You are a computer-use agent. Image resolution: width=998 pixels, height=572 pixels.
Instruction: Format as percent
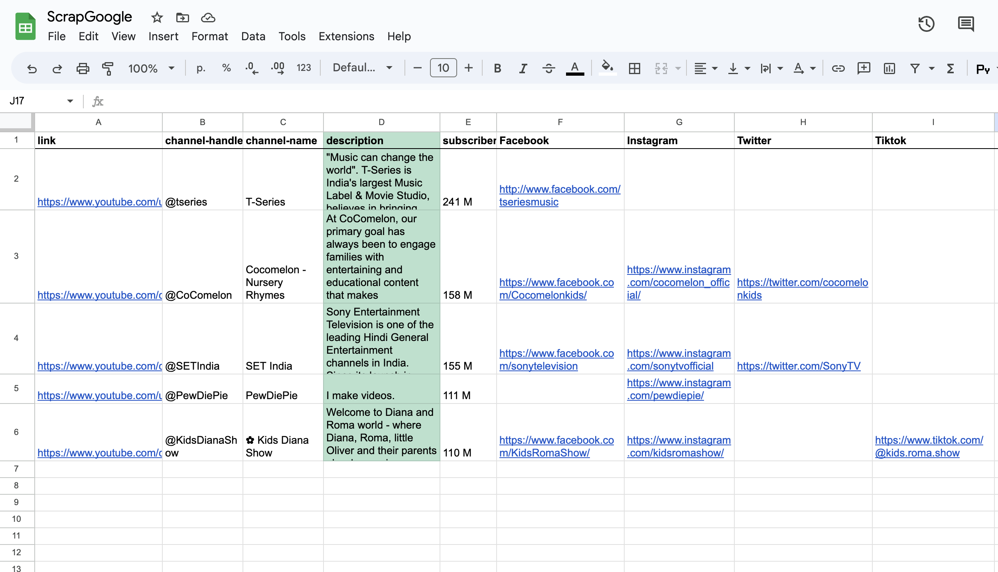click(x=227, y=69)
